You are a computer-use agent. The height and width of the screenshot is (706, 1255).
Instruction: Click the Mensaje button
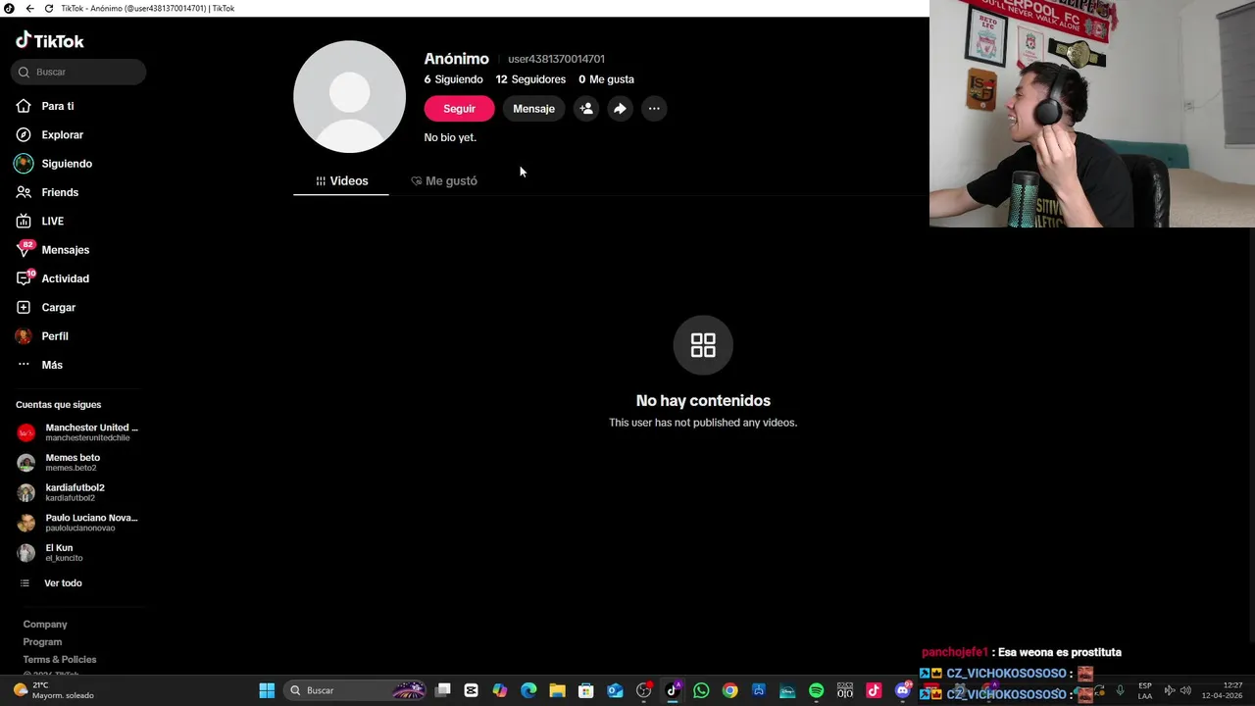pos(533,109)
